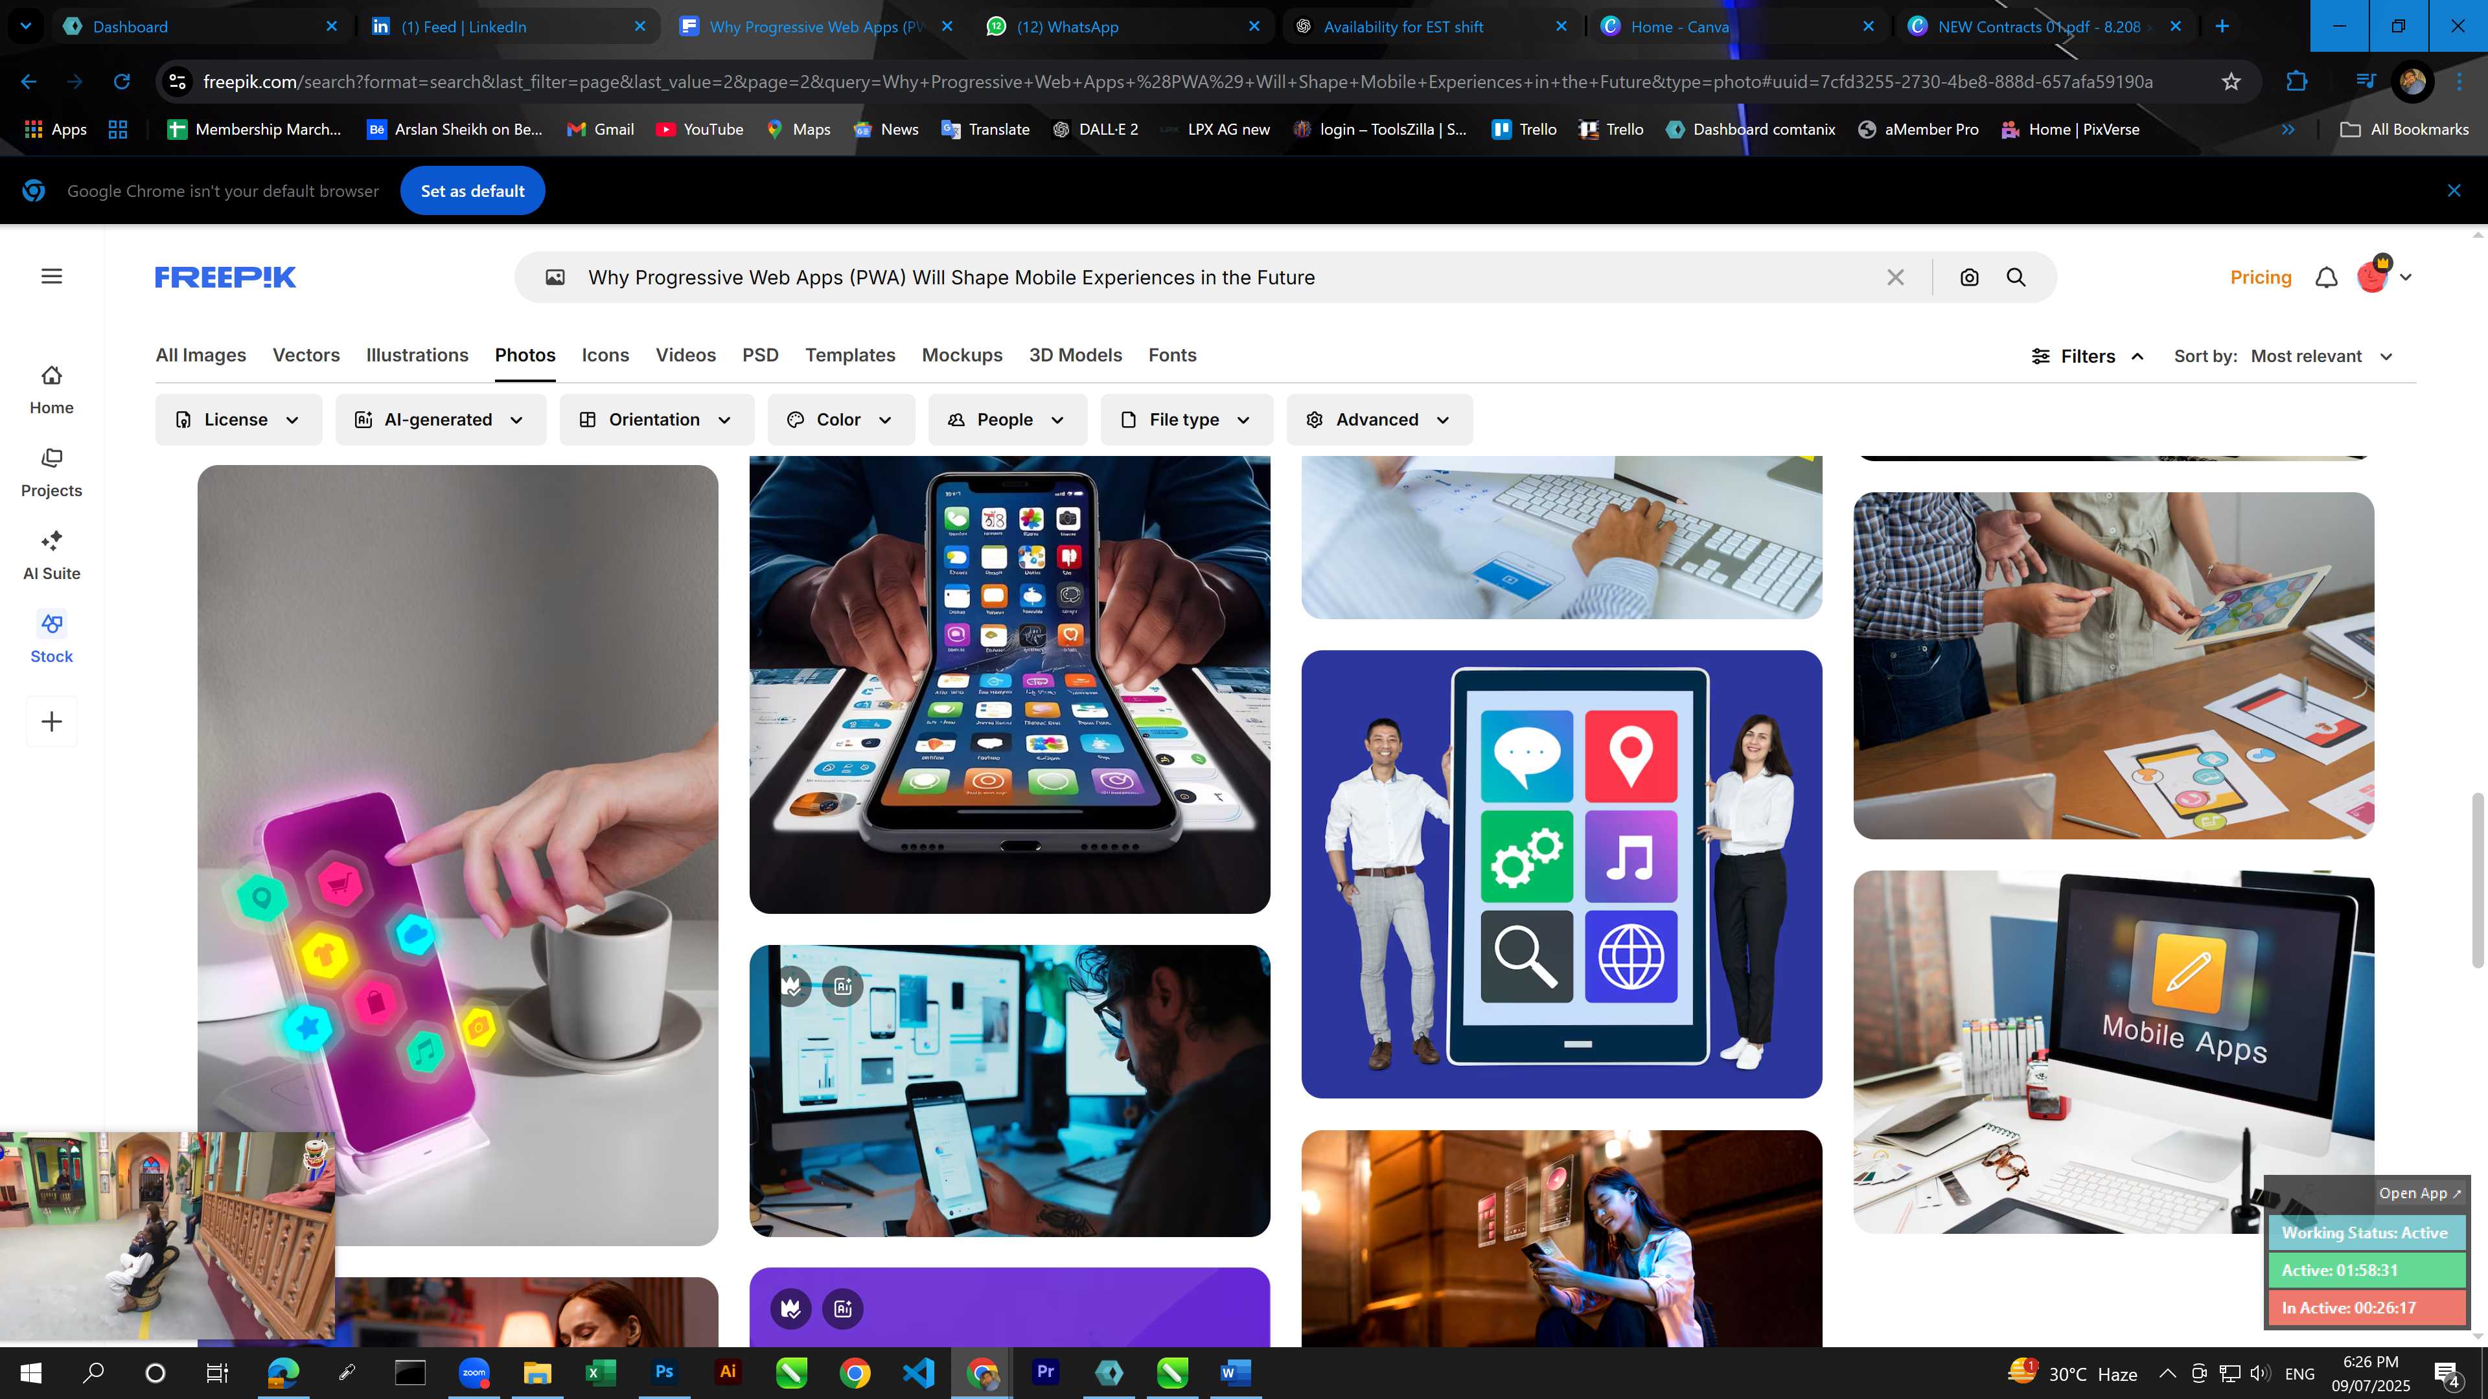Open YouTube bookmark

[699, 130]
